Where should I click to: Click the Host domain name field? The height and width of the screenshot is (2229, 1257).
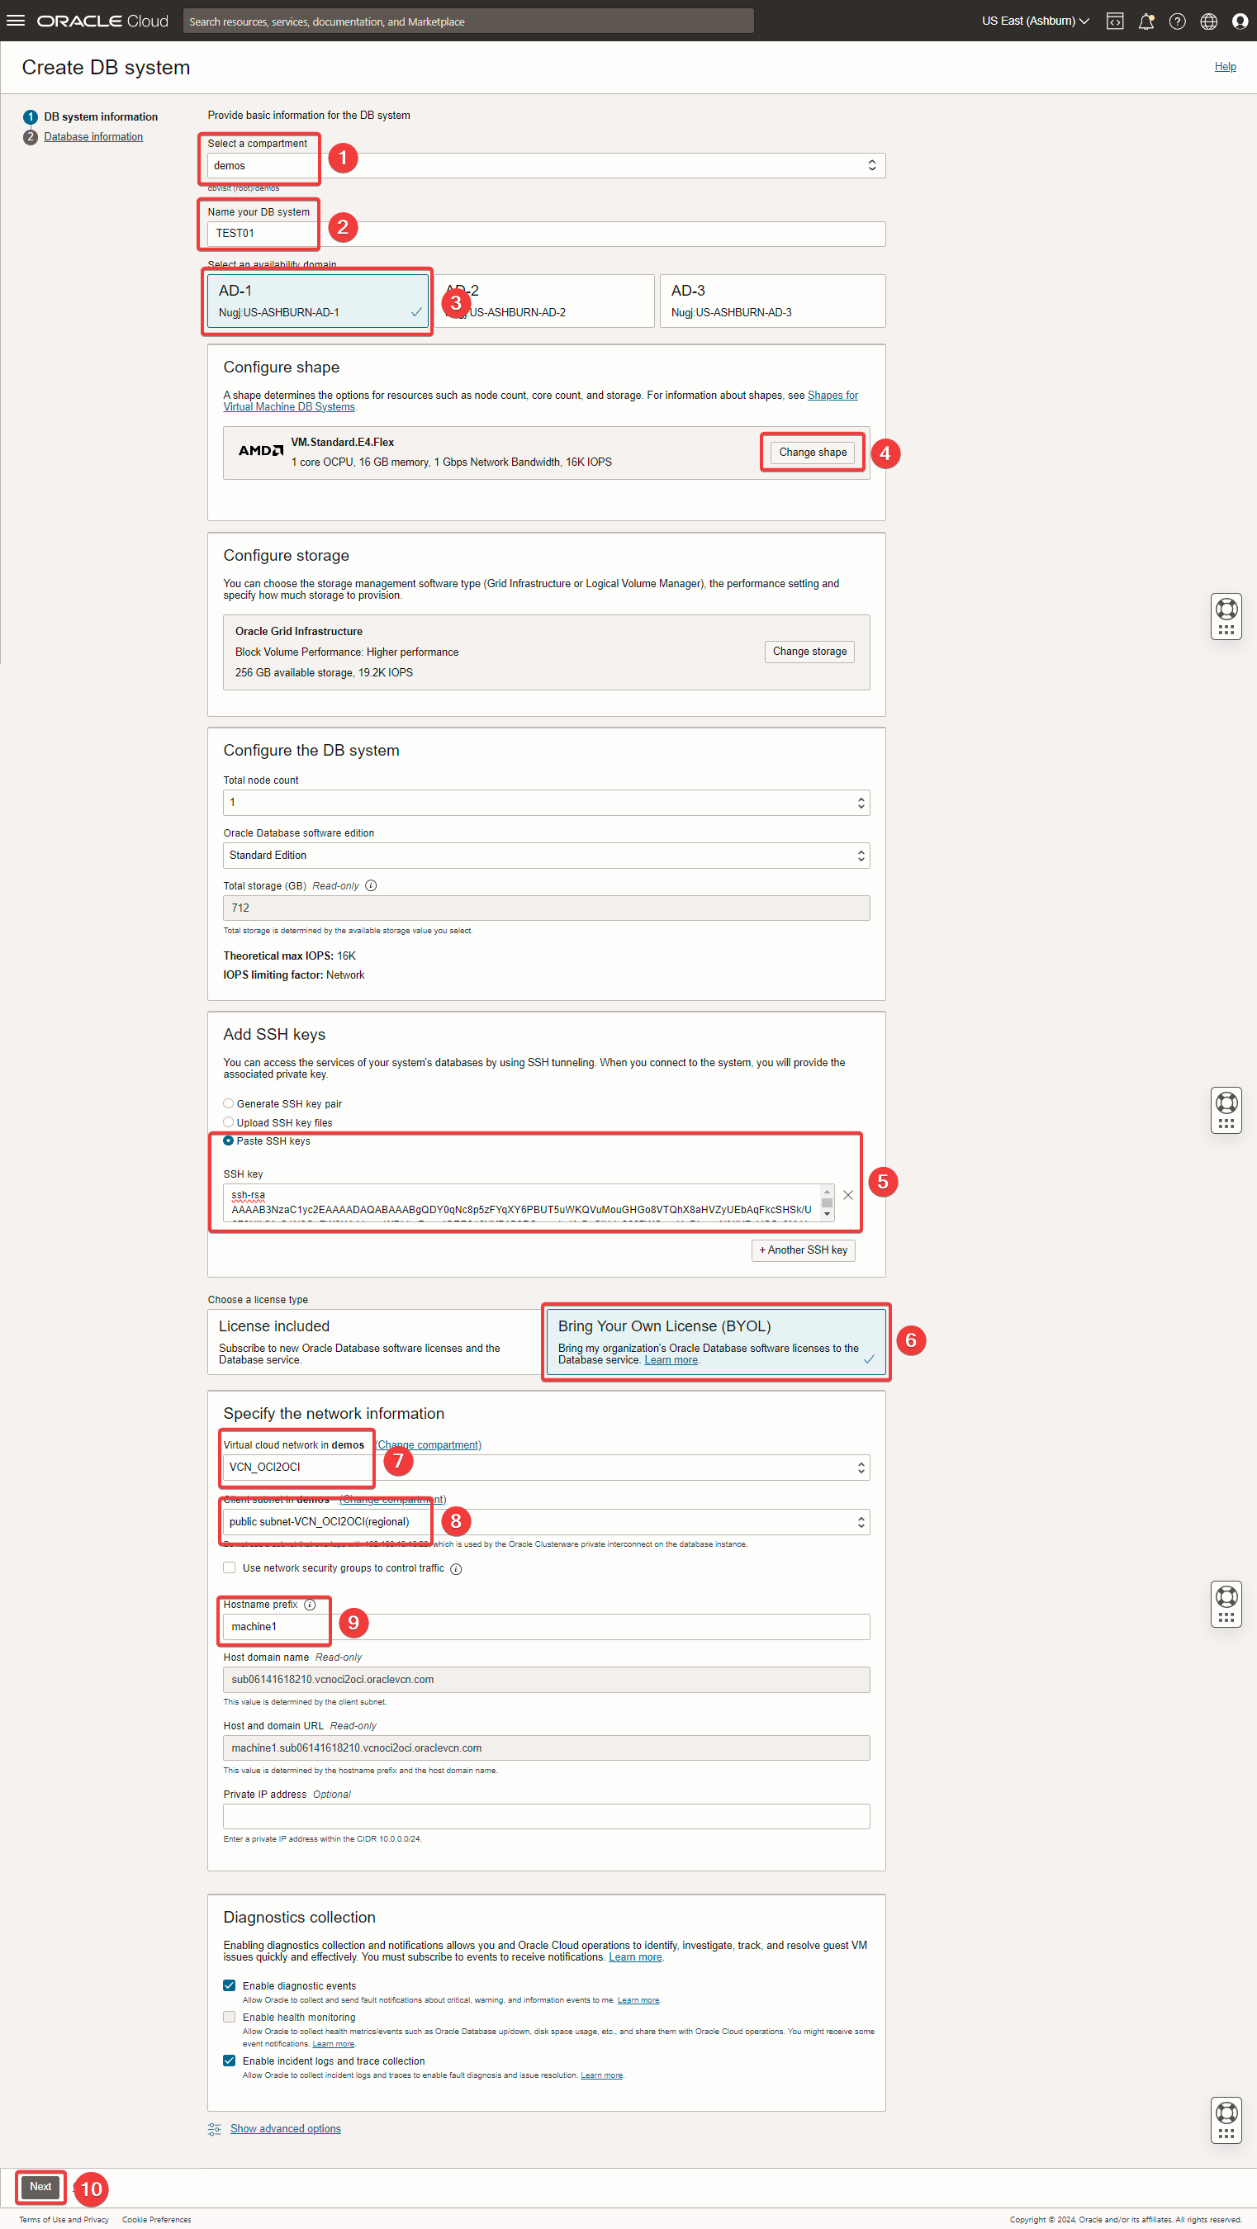point(546,1680)
